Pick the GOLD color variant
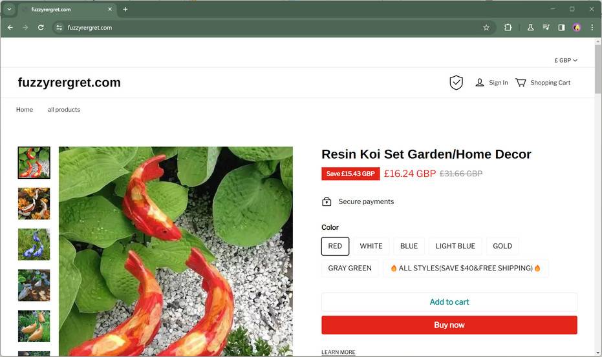 tap(502, 246)
